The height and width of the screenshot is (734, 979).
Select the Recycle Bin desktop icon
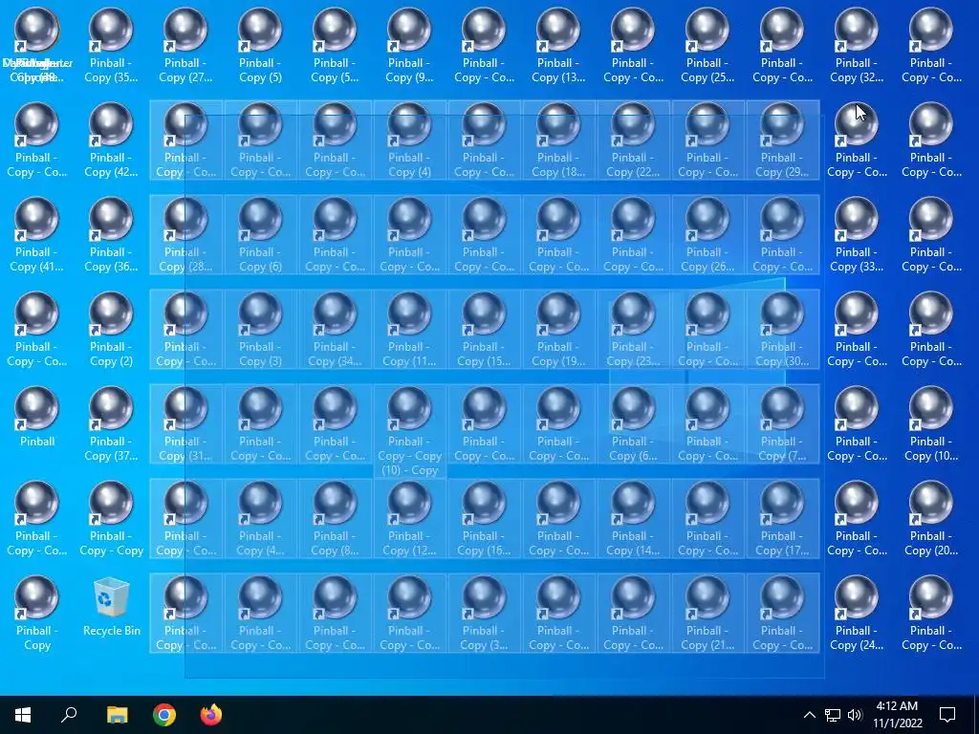click(112, 607)
